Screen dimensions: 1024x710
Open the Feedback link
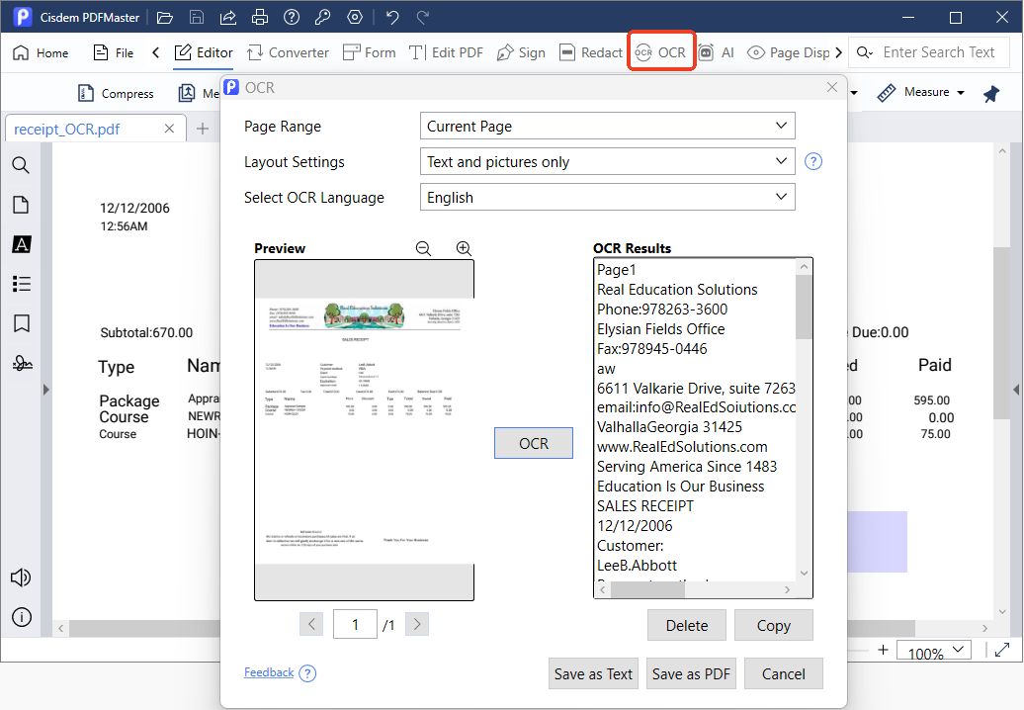[x=269, y=672]
